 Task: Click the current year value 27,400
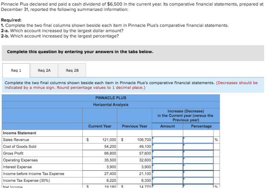(110, 174)
